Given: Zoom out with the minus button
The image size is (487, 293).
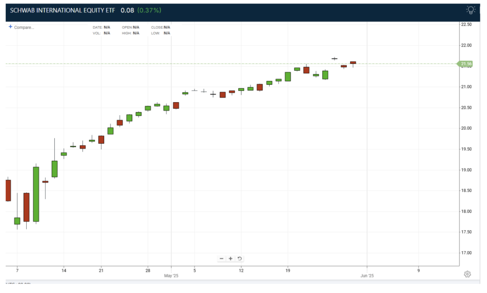Looking at the screenshot, I should (222, 258).
